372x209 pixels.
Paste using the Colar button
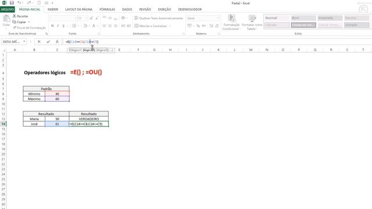(x=6, y=21)
